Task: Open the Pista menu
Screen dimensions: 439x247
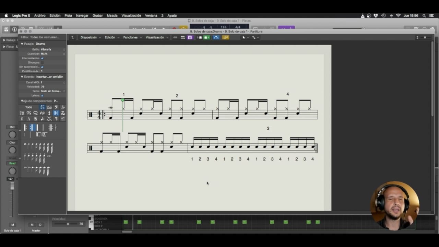Action: (68, 15)
